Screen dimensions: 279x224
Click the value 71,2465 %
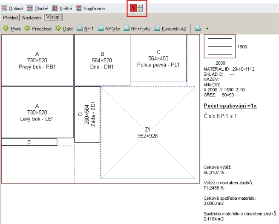tap(214, 188)
